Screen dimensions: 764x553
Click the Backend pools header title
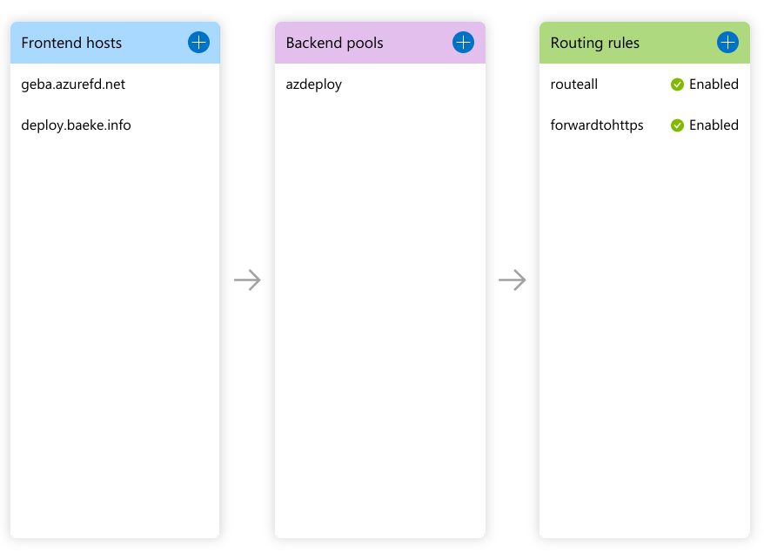point(334,43)
